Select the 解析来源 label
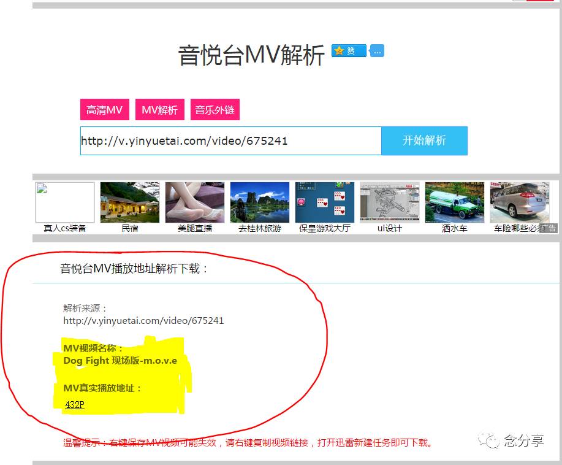Viewport: 562px width, 465px height. pos(85,308)
